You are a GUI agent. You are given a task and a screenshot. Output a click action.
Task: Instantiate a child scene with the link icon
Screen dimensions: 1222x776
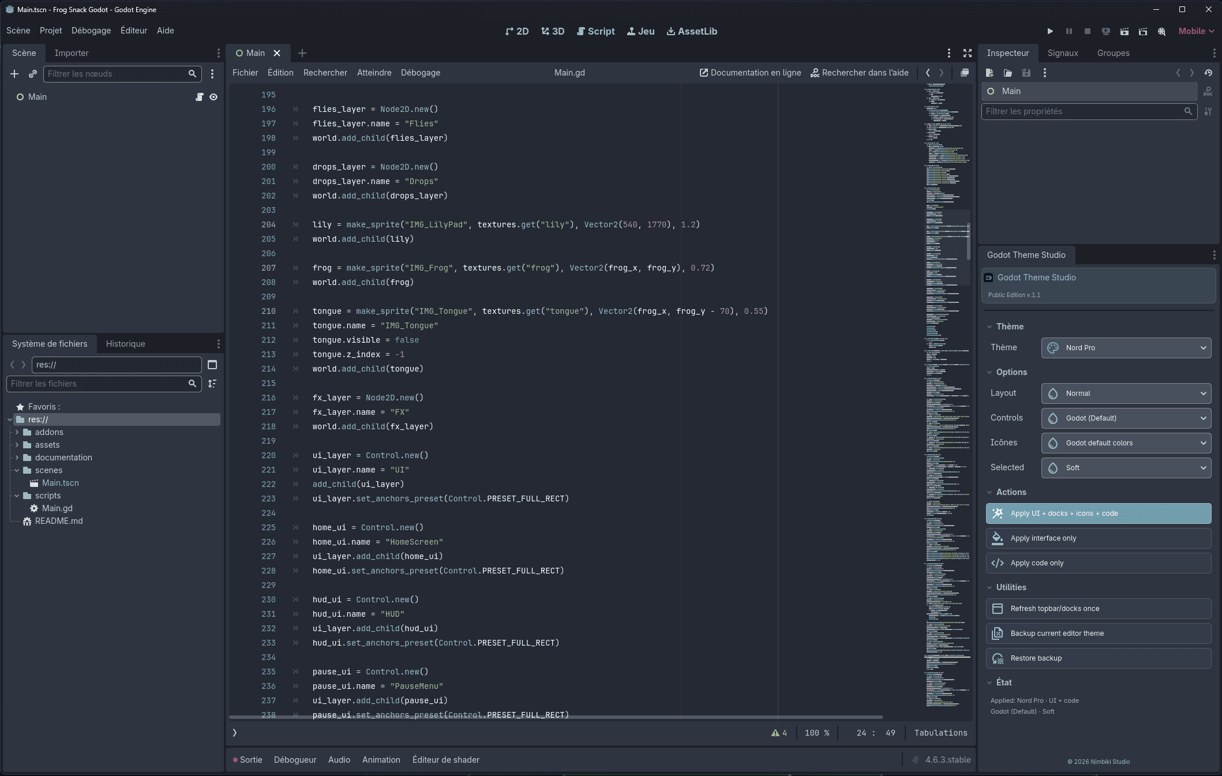(x=33, y=74)
